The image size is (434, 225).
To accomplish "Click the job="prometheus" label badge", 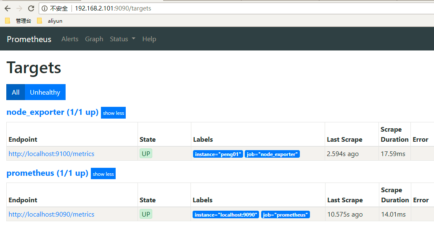I will pos(286,215).
